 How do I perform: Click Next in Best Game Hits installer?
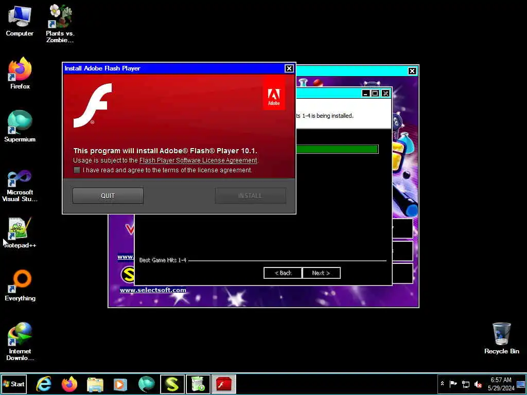[321, 273]
